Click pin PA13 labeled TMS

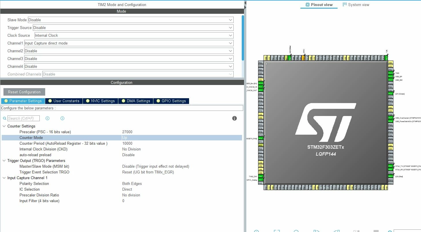(x=390, y=73)
